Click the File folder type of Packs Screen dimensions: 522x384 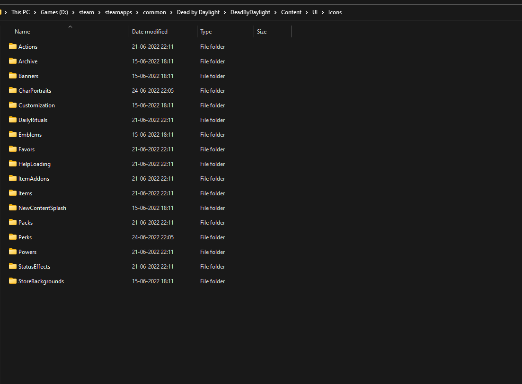click(212, 223)
